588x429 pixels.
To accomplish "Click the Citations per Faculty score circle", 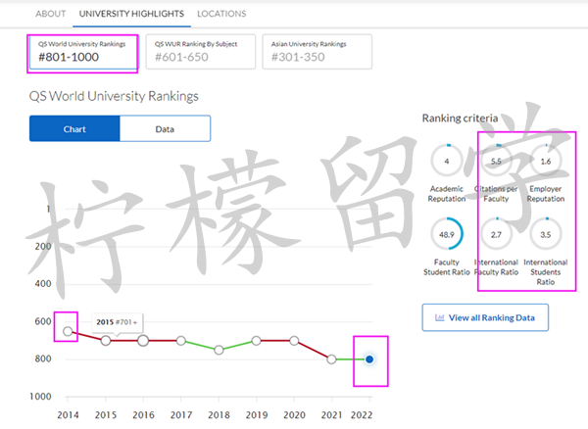I will (496, 161).
